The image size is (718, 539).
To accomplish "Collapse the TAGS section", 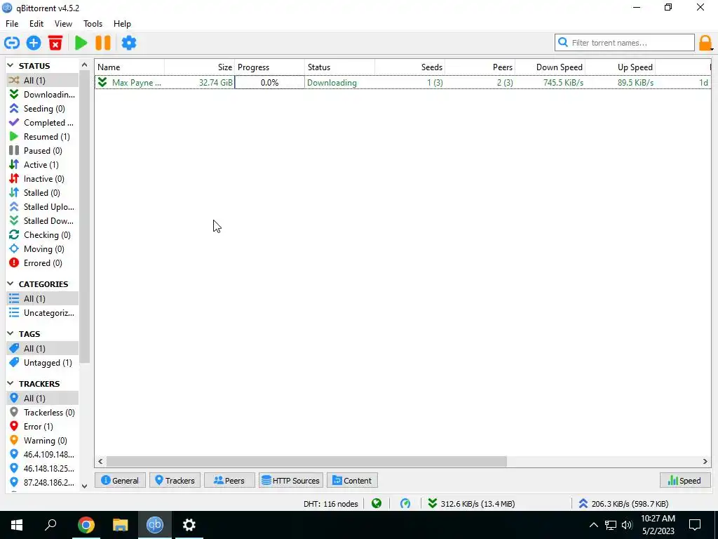I will [11, 334].
